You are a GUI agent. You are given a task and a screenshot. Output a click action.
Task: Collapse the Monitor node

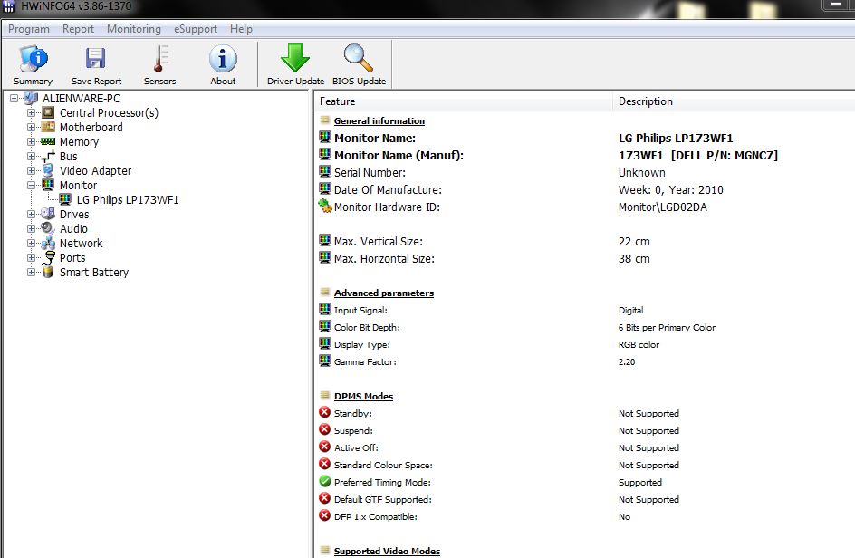(31, 186)
